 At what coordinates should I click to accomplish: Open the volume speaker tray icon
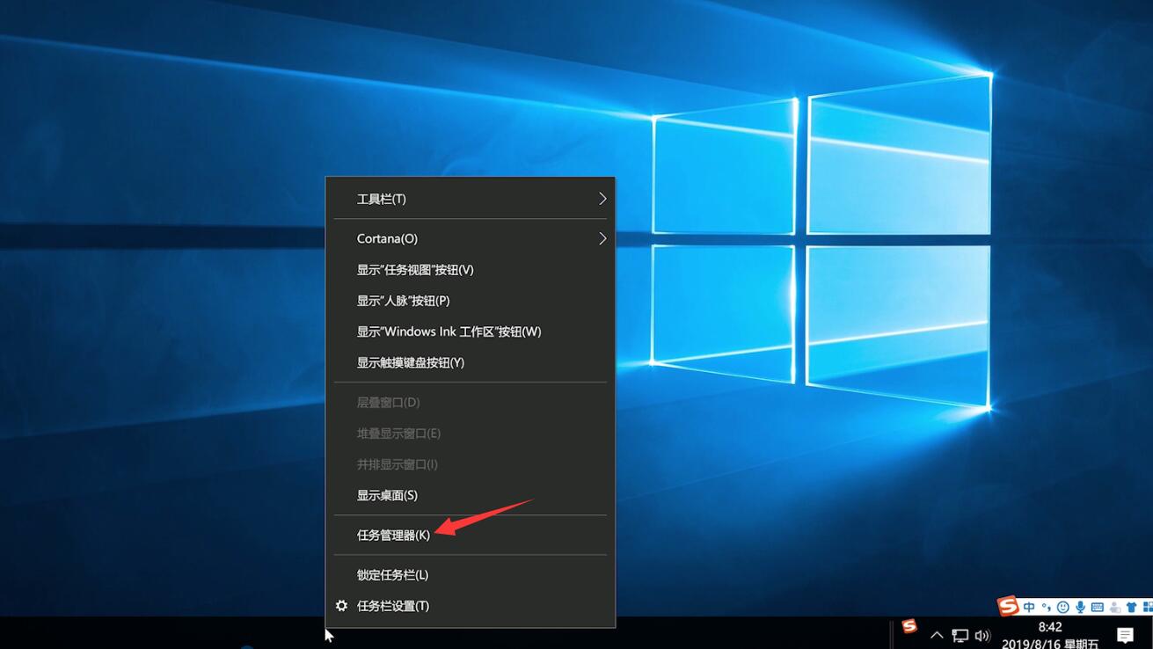click(983, 635)
